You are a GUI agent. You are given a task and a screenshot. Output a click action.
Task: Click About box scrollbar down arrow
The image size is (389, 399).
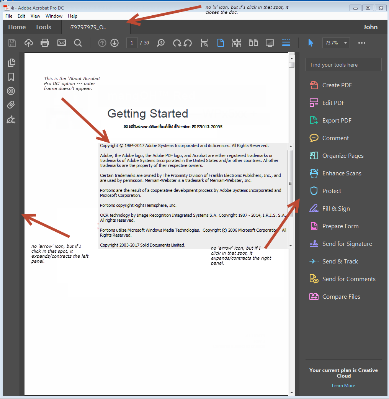[x=291, y=246]
